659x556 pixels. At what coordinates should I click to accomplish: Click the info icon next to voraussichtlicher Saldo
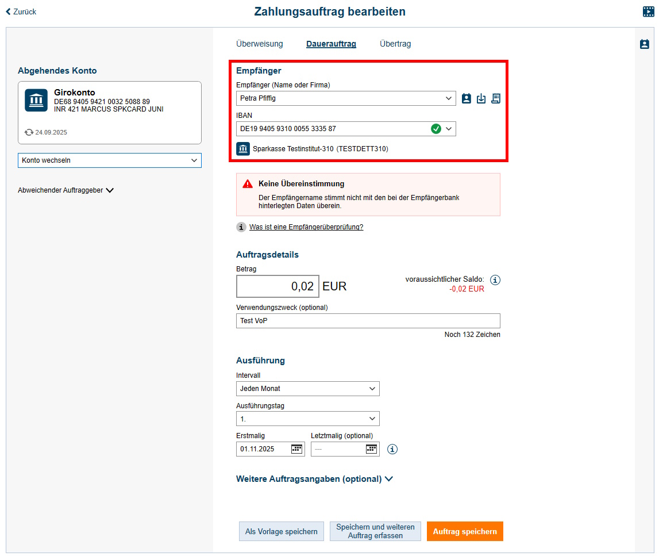(x=495, y=280)
